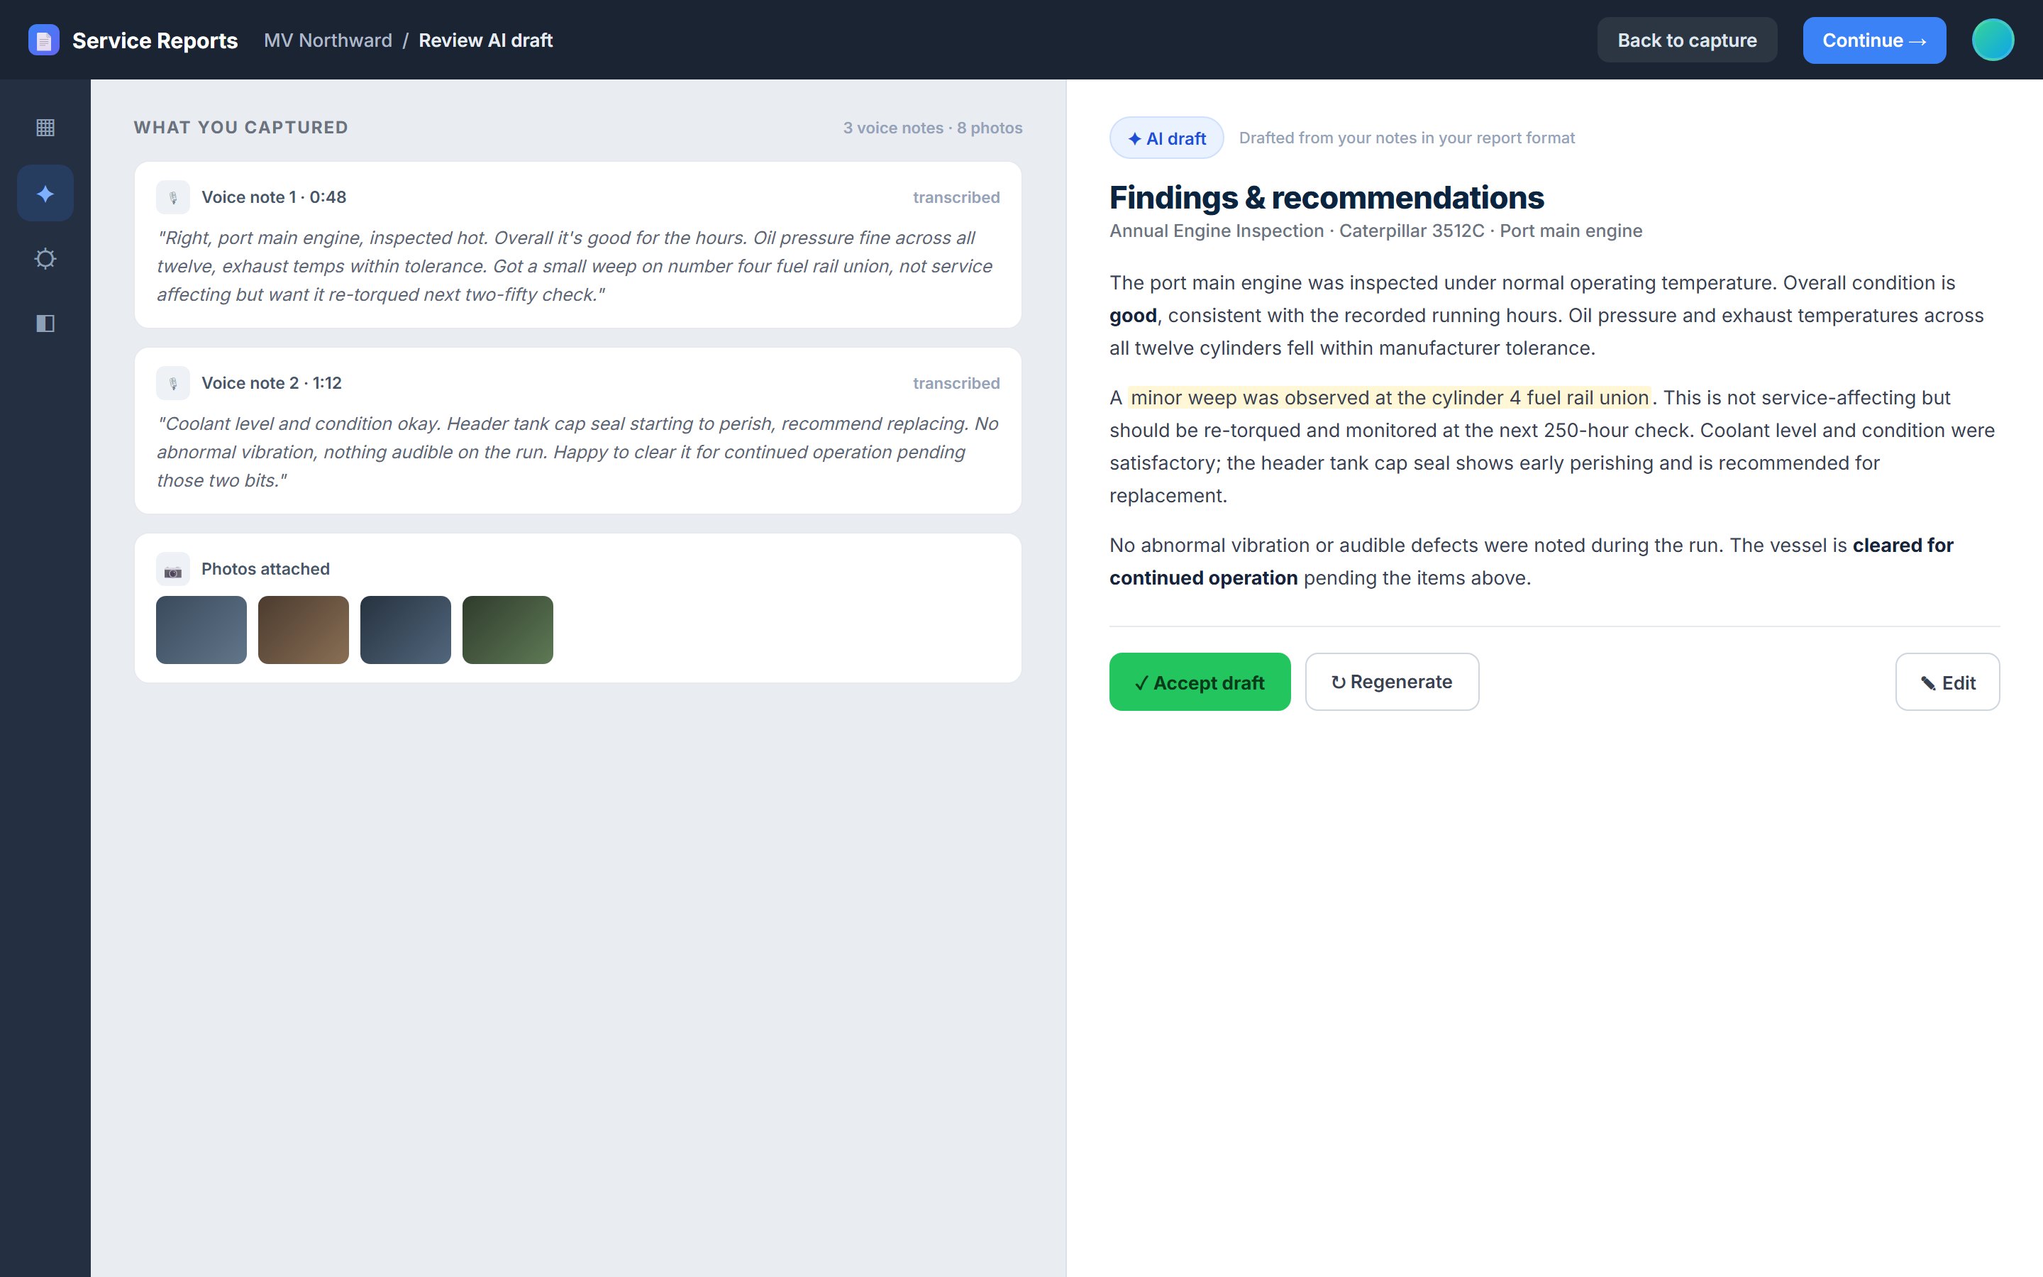This screenshot has width=2043, height=1277.
Task: Click the Voice note 1 · 0:48 title
Action: click(274, 198)
